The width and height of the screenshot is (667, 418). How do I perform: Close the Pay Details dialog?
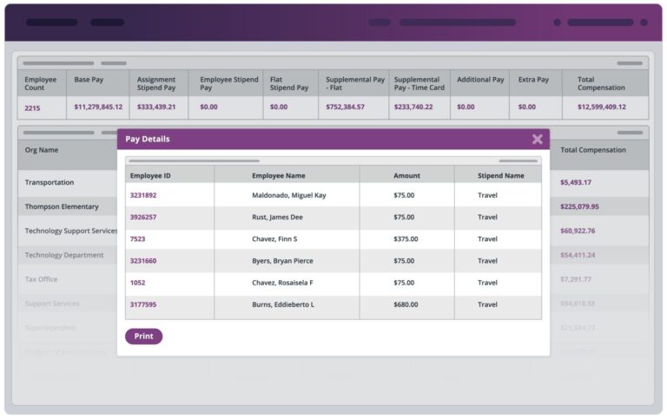click(x=538, y=139)
